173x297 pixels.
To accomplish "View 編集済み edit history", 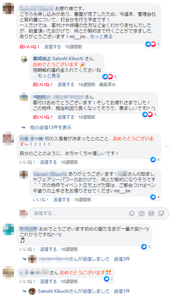I will (107, 84).
